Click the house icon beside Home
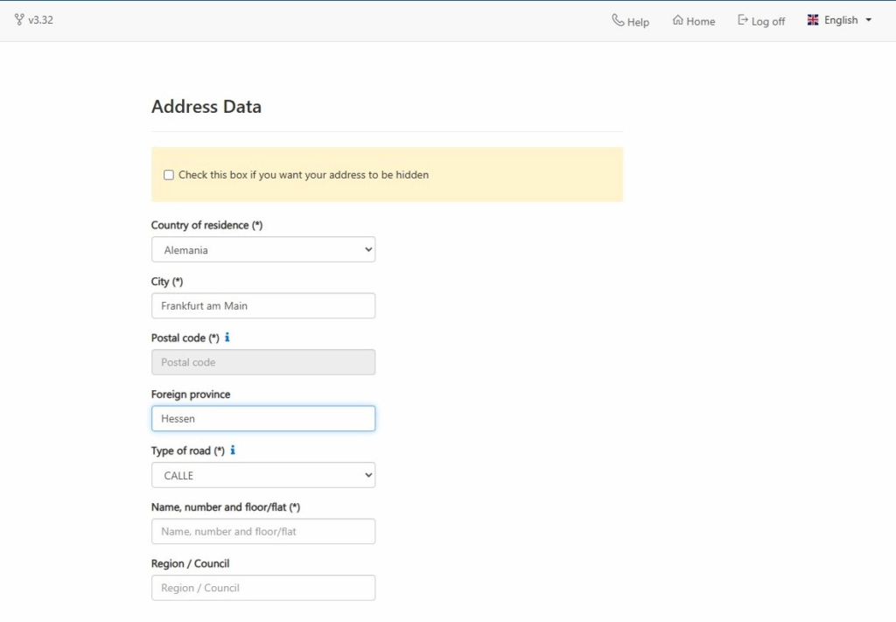This screenshot has width=896, height=622. pyautogui.click(x=677, y=20)
